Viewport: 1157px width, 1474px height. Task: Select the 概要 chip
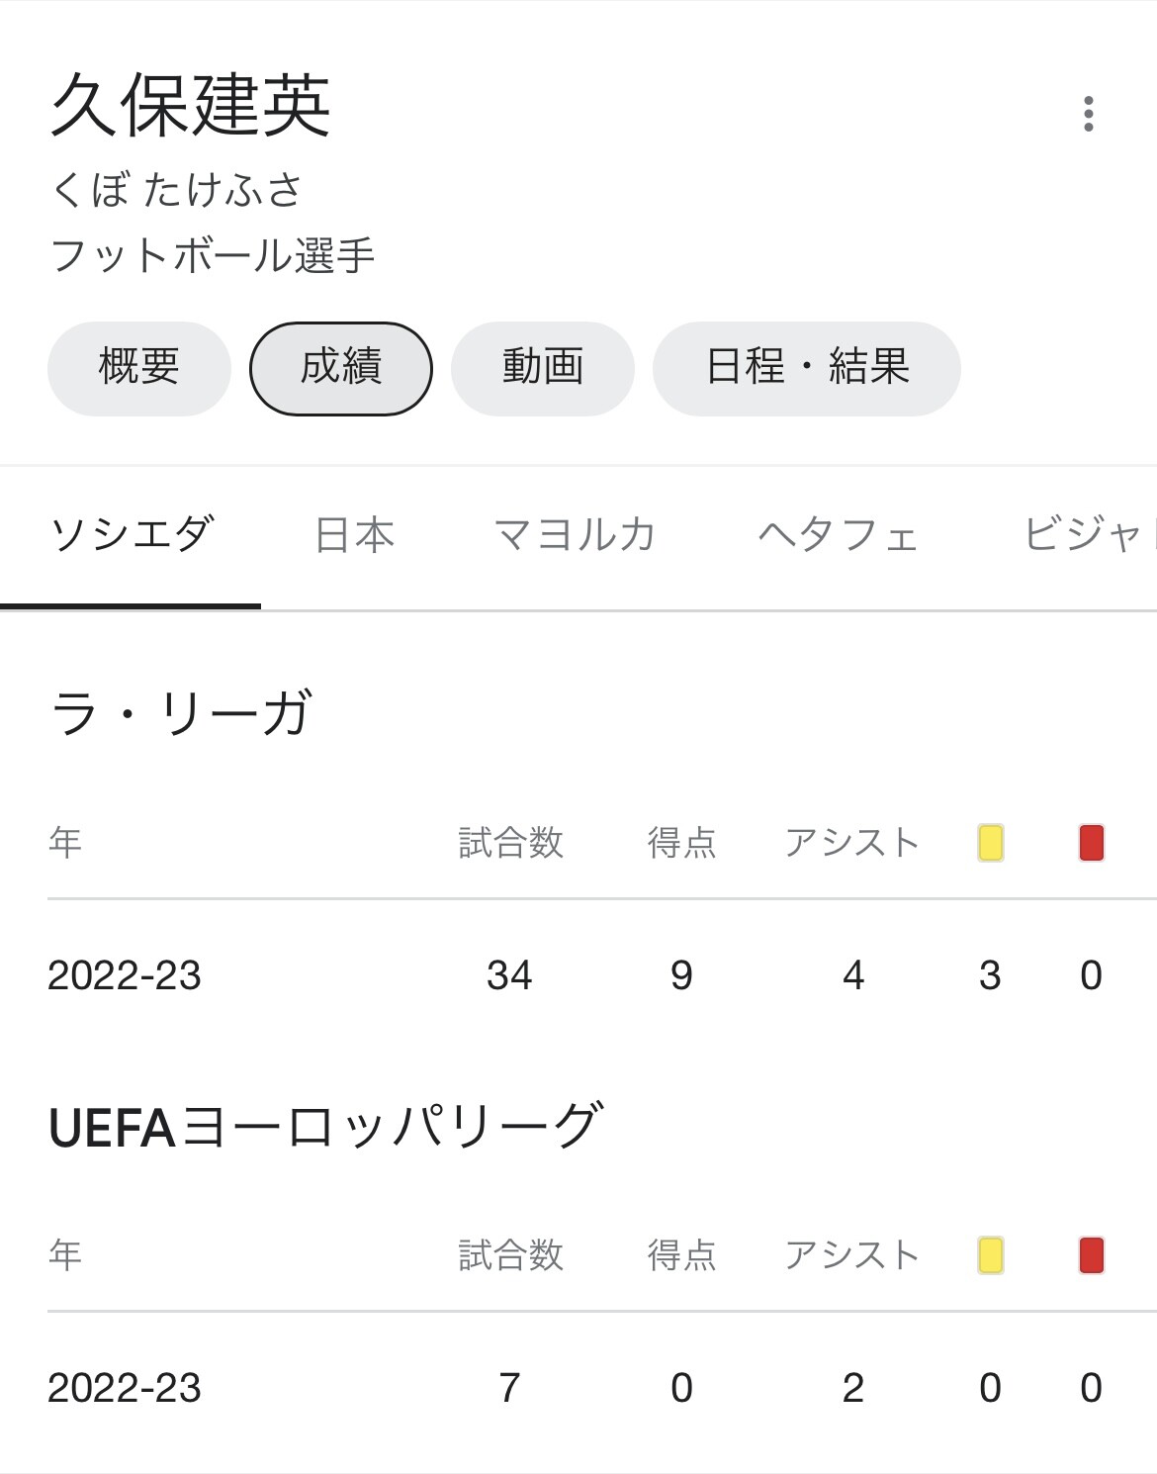tap(139, 368)
